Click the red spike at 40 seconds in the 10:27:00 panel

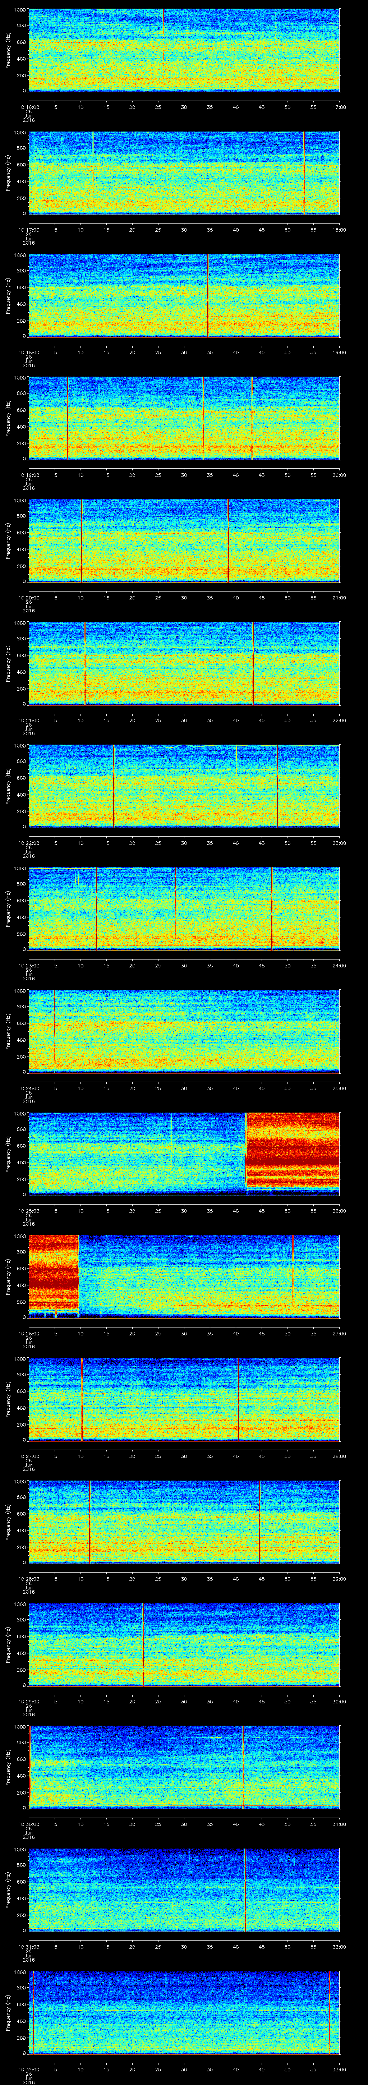tap(239, 1399)
